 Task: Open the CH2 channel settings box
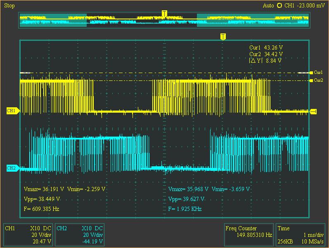[x=80, y=235]
